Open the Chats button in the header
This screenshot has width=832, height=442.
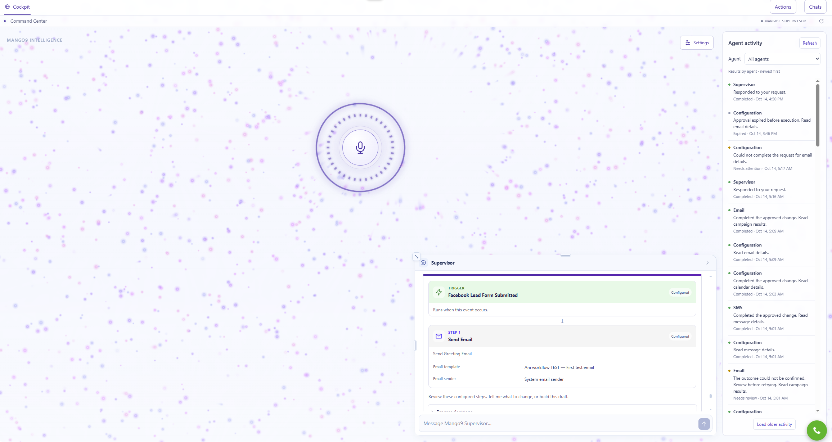tap(815, 7)
